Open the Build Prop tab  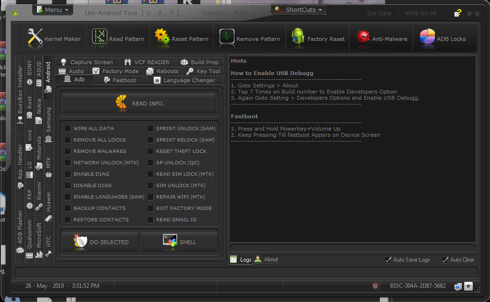[x=199, y=62]
